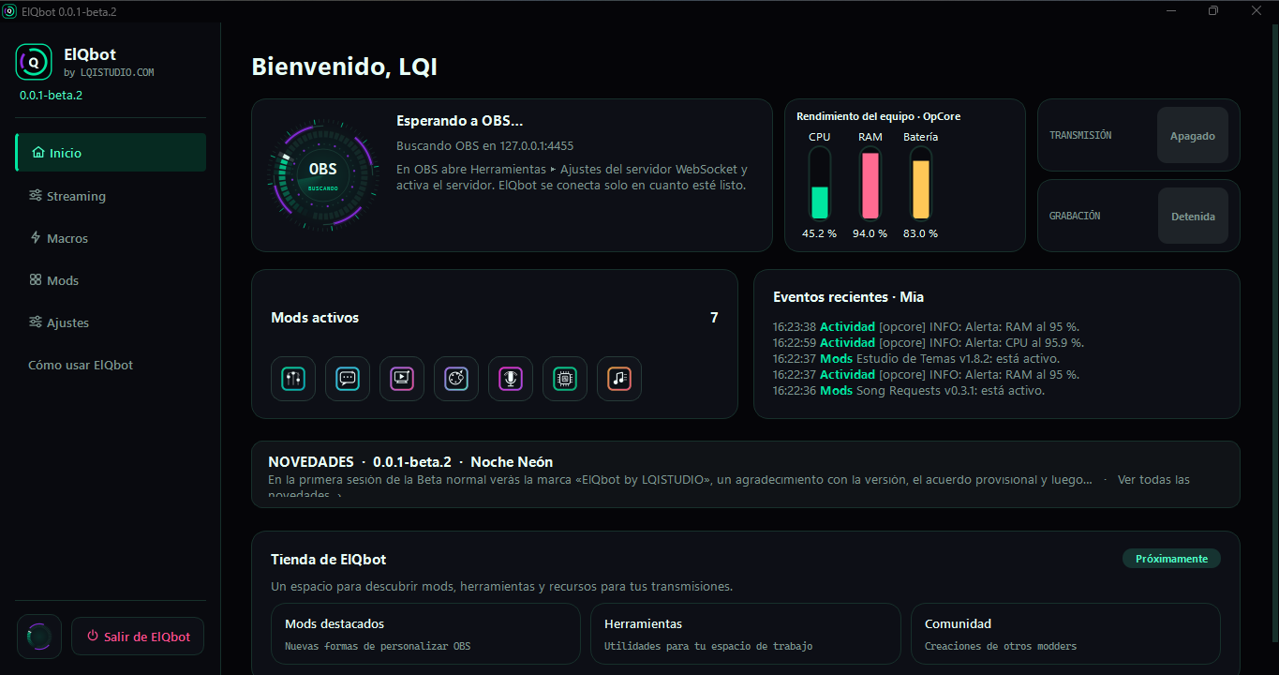Viewport: 1279px width, 675px height.
Task: Open the processor chip mod icon
Action: pyautogui.click(x=565, y=379)
